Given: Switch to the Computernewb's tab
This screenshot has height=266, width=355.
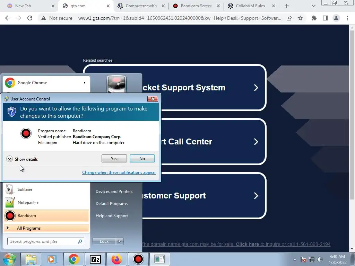Looking at the screenshot, I should (141, 6).
